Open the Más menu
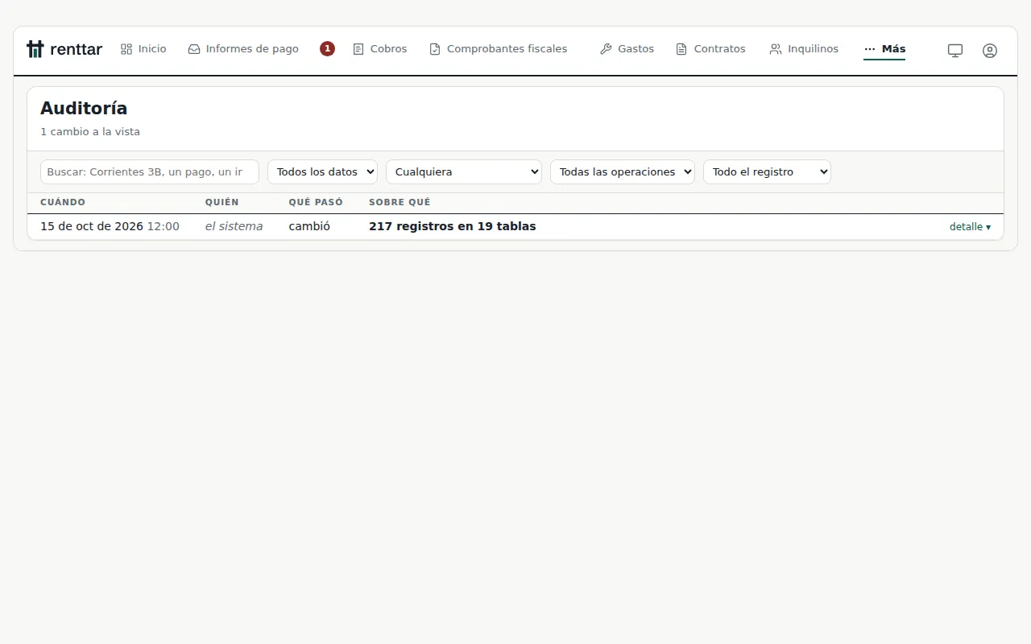Image resolution: width=1031 pixels, height=644 pixels. (x=884, y=49)
